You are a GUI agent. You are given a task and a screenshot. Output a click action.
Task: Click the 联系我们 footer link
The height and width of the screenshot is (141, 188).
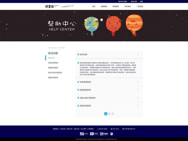91,129
